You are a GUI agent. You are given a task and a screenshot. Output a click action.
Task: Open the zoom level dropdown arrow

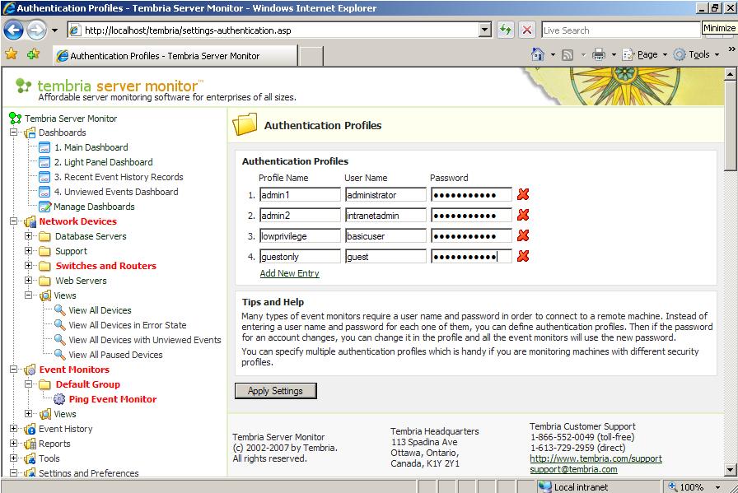click(717, 487)
